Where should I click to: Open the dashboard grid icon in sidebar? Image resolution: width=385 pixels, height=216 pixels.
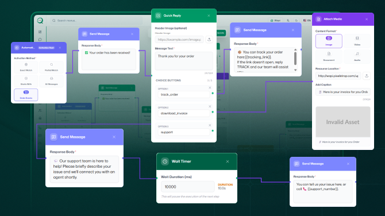(x=40, y=32)
